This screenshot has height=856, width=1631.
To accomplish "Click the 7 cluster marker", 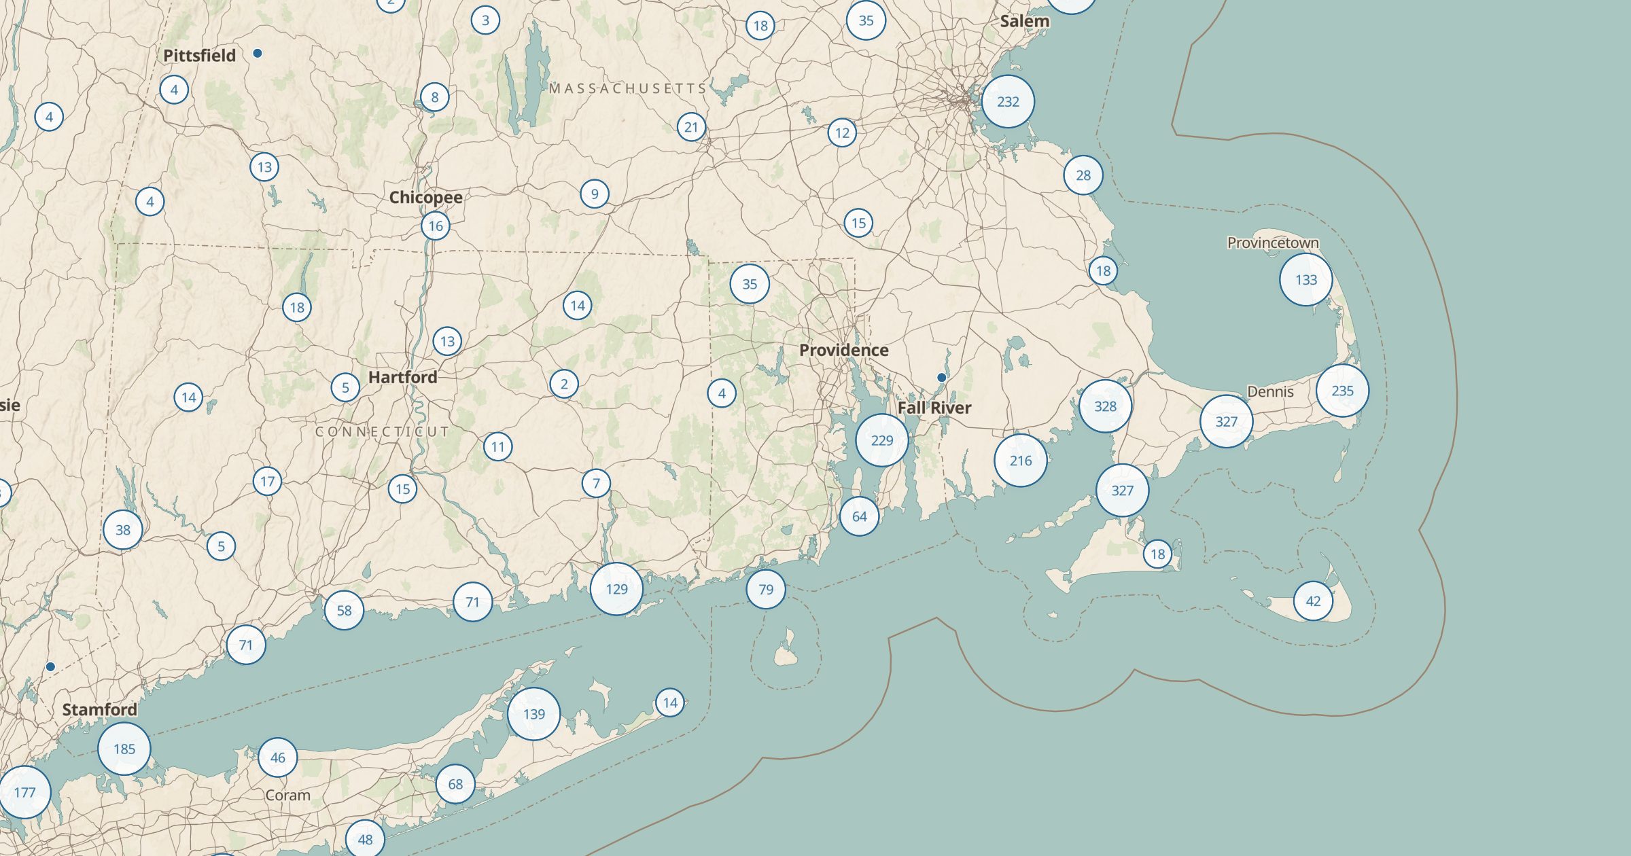I will click(x=596, y=484).
